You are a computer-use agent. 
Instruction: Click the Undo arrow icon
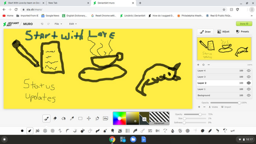coord(42,24)
